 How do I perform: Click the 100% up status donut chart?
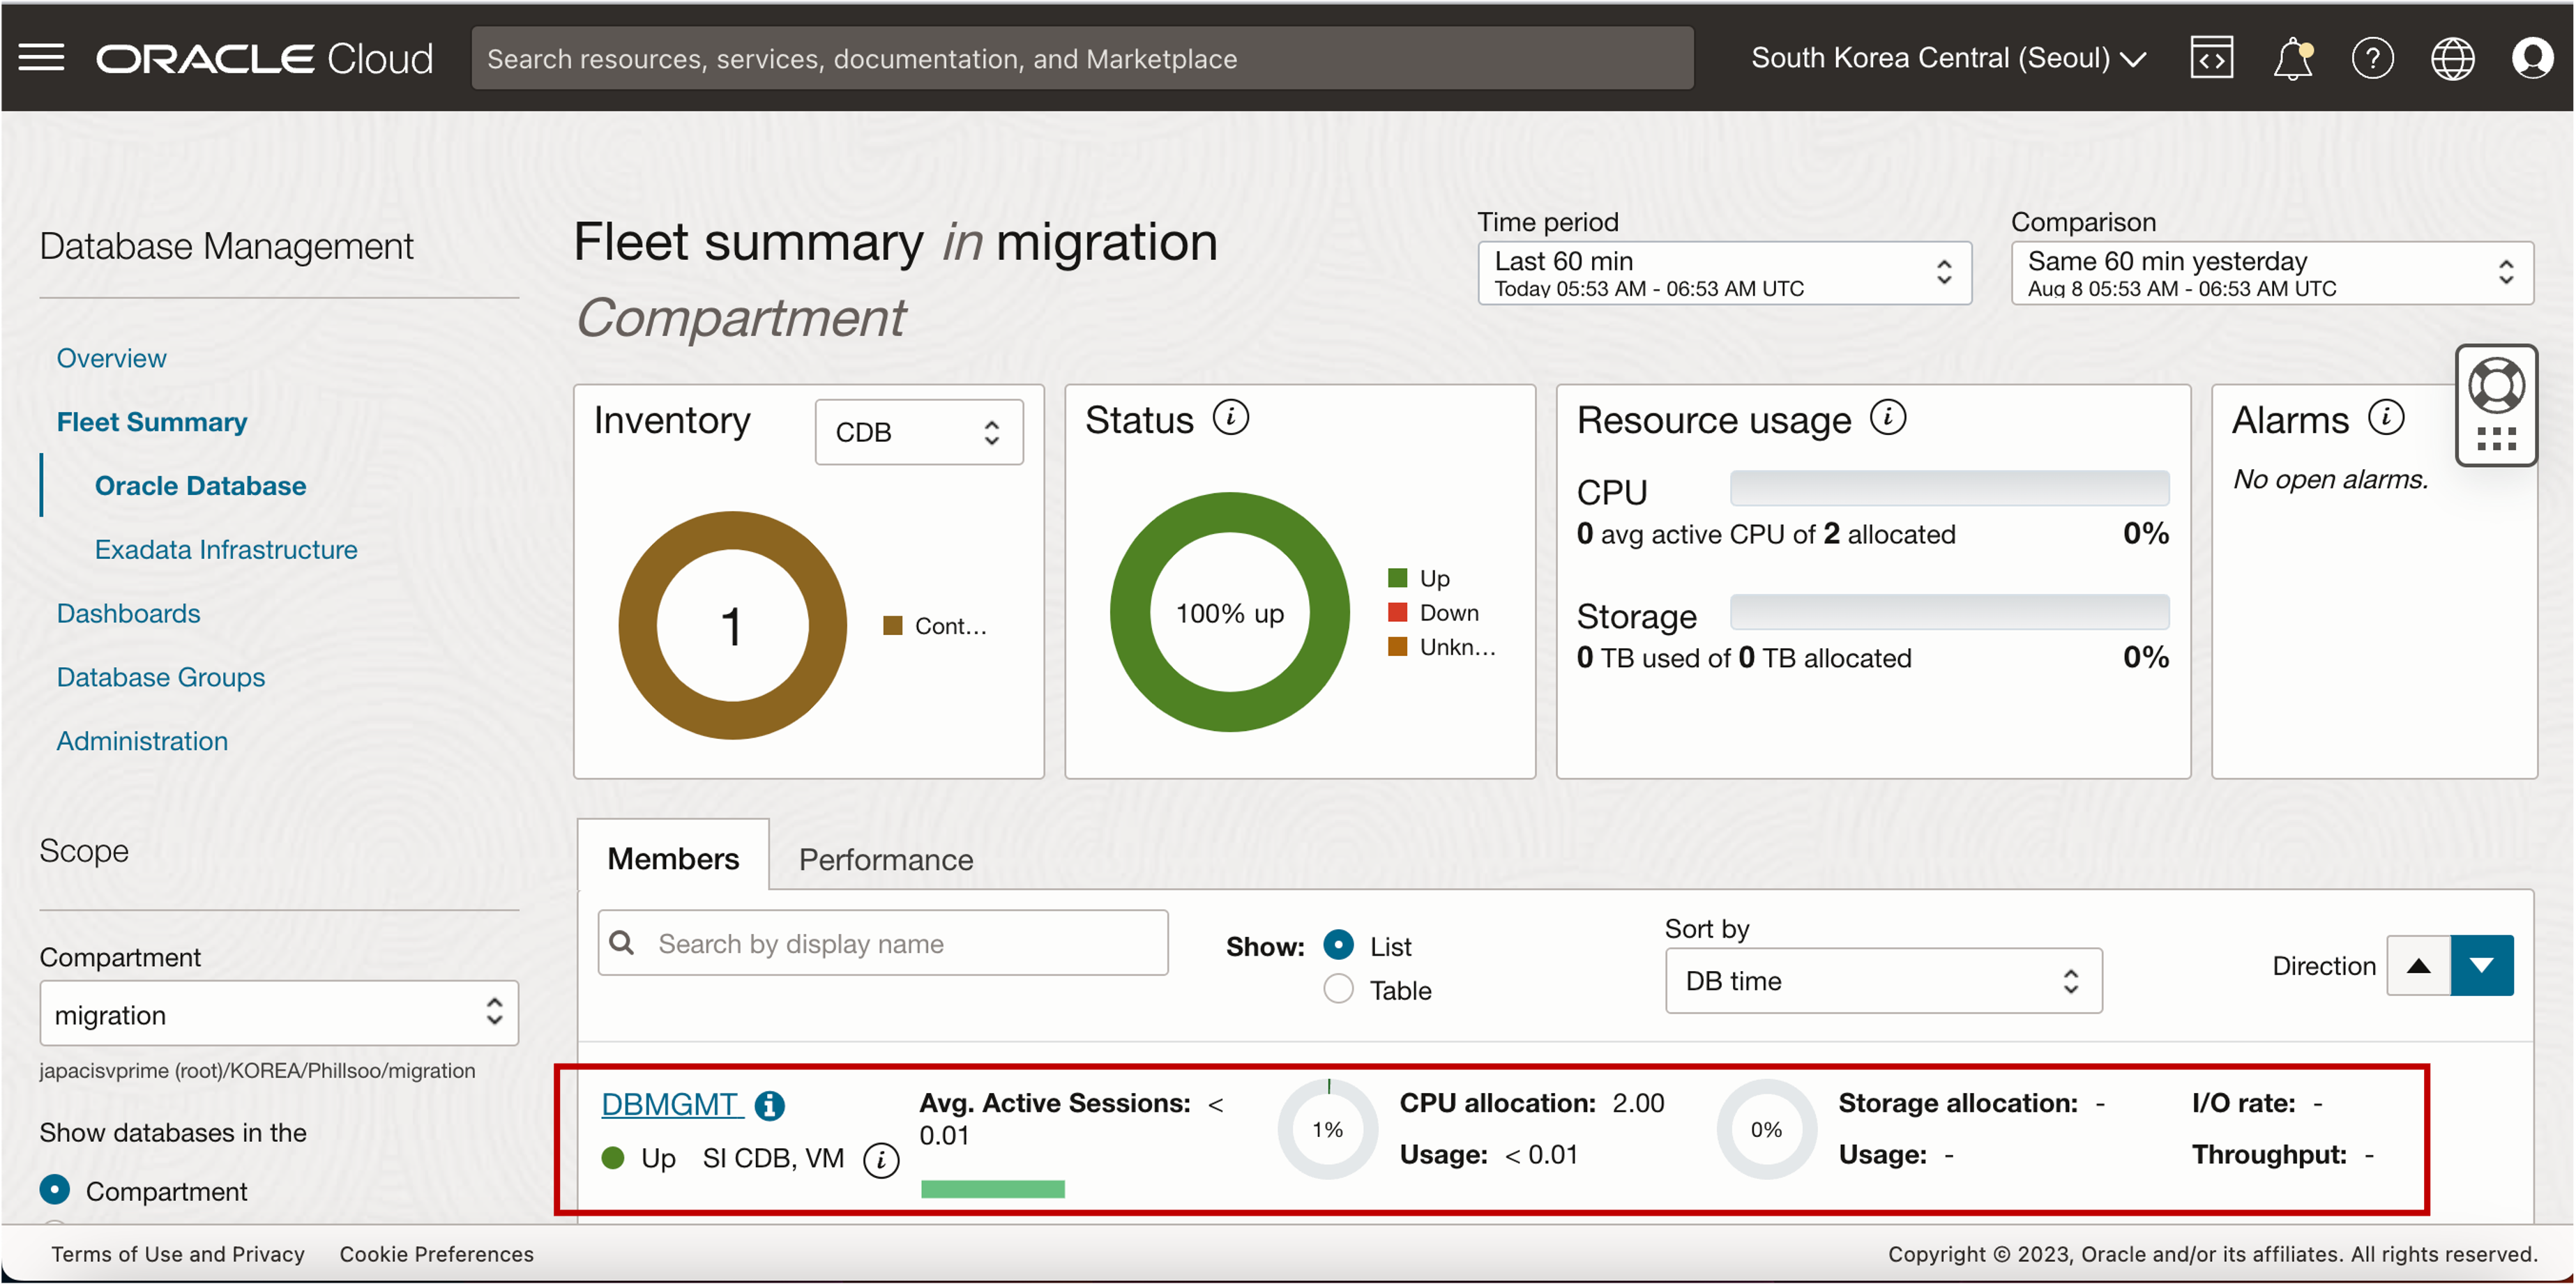pyautogui.click(x=1229, y=613)
